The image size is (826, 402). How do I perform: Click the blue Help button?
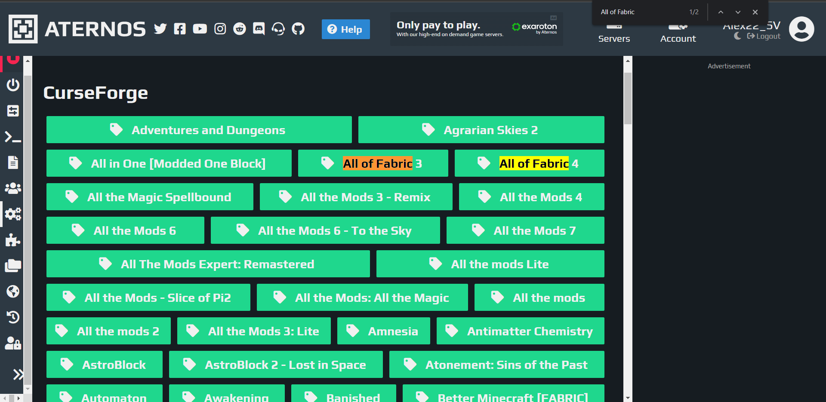click(346, 29)
